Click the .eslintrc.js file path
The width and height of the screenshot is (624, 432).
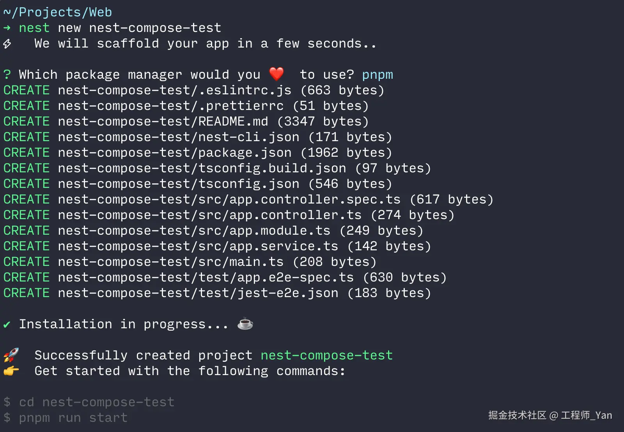tap(175, 90)
